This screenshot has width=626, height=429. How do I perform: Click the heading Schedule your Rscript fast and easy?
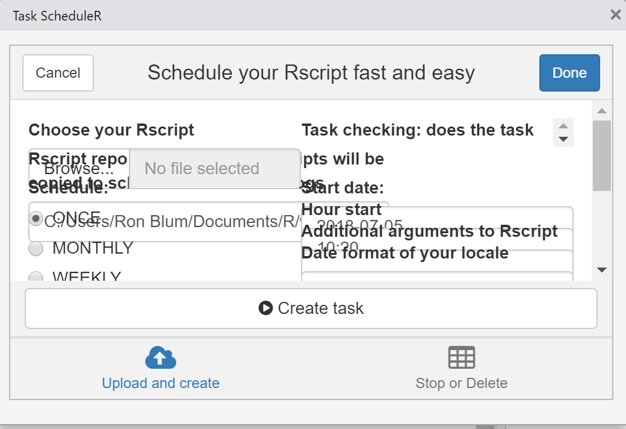tap(311, 73)
